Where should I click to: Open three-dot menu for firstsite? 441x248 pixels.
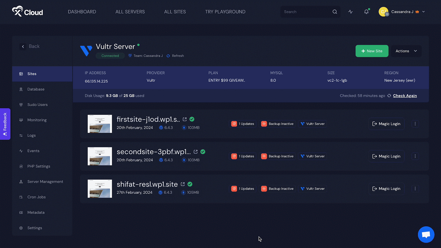click(415, 124)
